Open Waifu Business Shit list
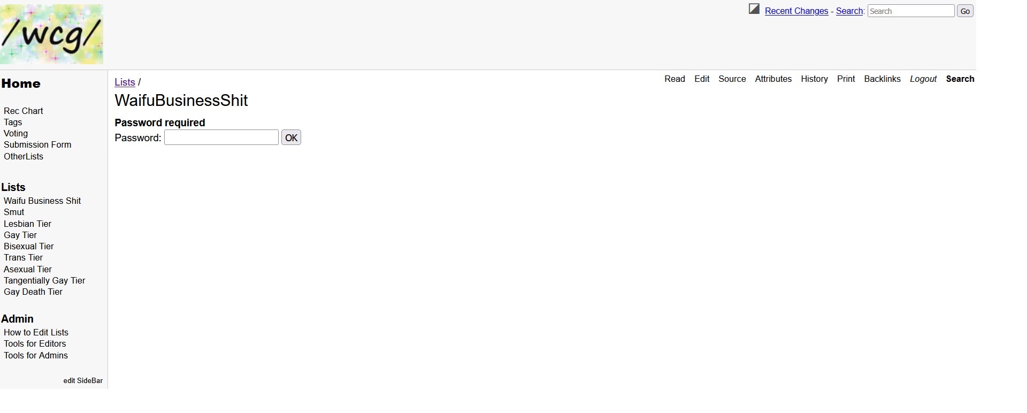This screenshot has width=1027, height=413. coord(42,201)
